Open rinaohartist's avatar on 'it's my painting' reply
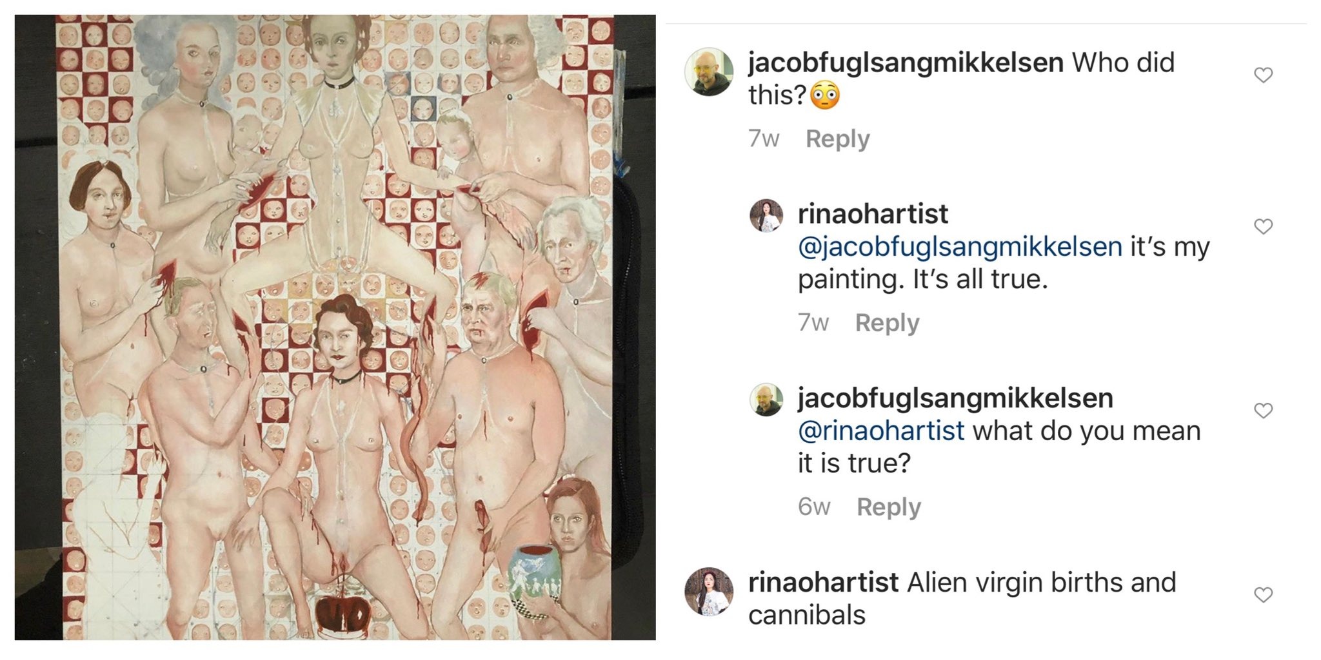The height and width of the screenshot is (660, 1321). 766,215
